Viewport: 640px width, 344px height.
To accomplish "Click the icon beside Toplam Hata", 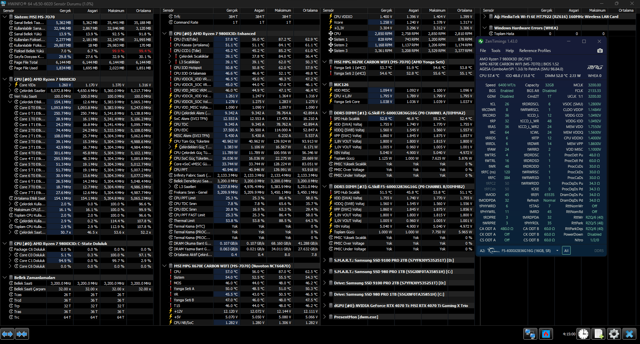I will [x=491, y=34].
